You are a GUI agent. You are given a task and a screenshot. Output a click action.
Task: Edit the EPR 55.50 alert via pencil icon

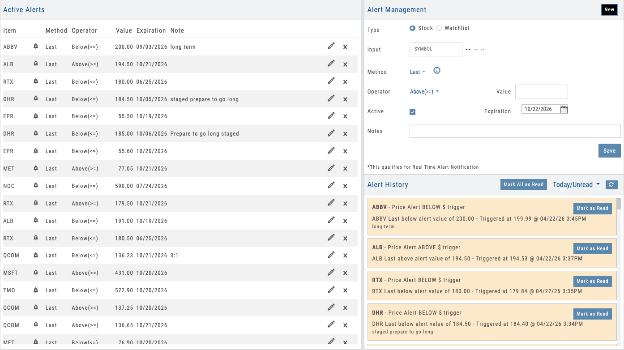(331, 116)
